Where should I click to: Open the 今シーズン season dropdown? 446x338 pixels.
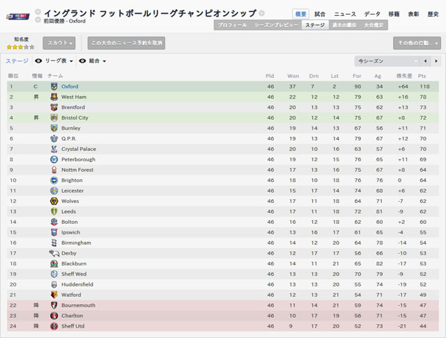pyautogui.click(x=387, y=61)
